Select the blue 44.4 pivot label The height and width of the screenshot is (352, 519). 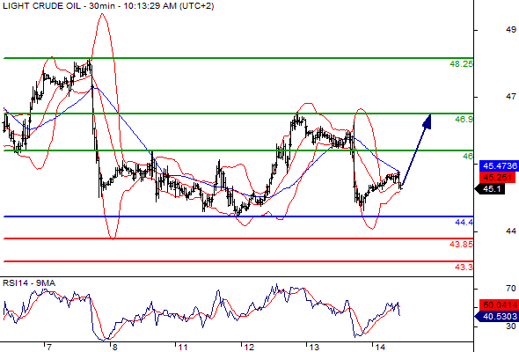(464, 222)
